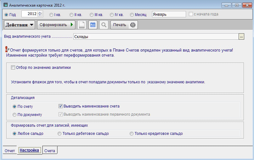Enable Отбор по значению аналитики checkbox
Image resolution: width=254 pixels, height=160 pixels.
(13, 68)
